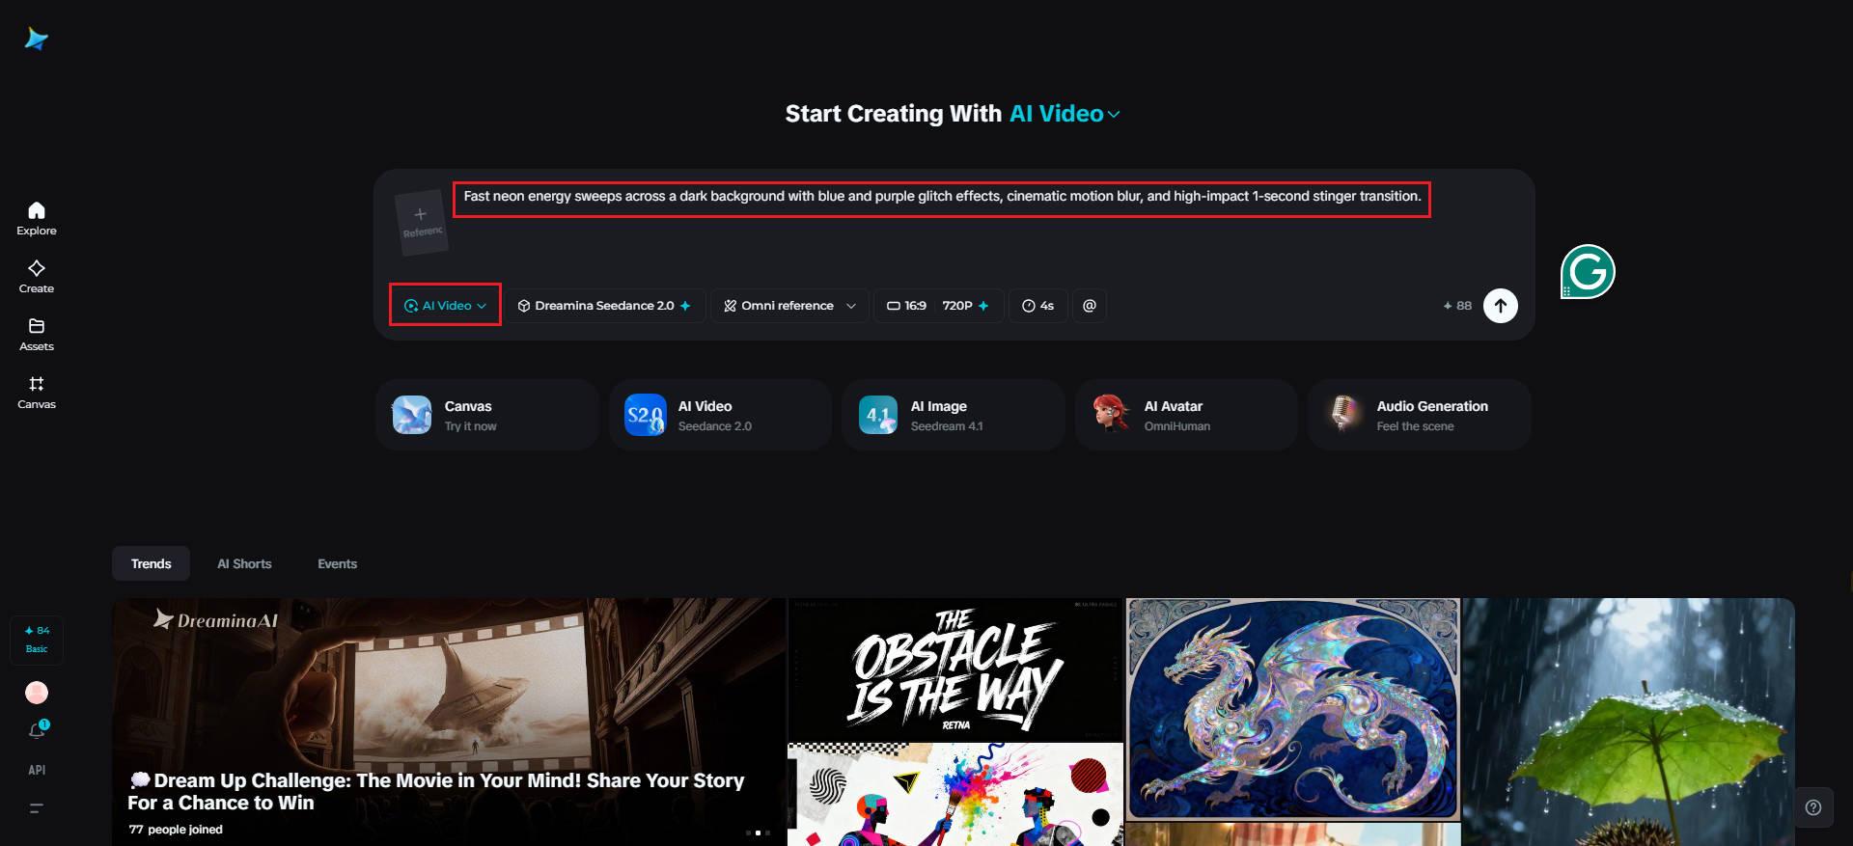Click the Dreamina logo icon
The height and width of the screenshot is (846, 1853).
point(37,39)
